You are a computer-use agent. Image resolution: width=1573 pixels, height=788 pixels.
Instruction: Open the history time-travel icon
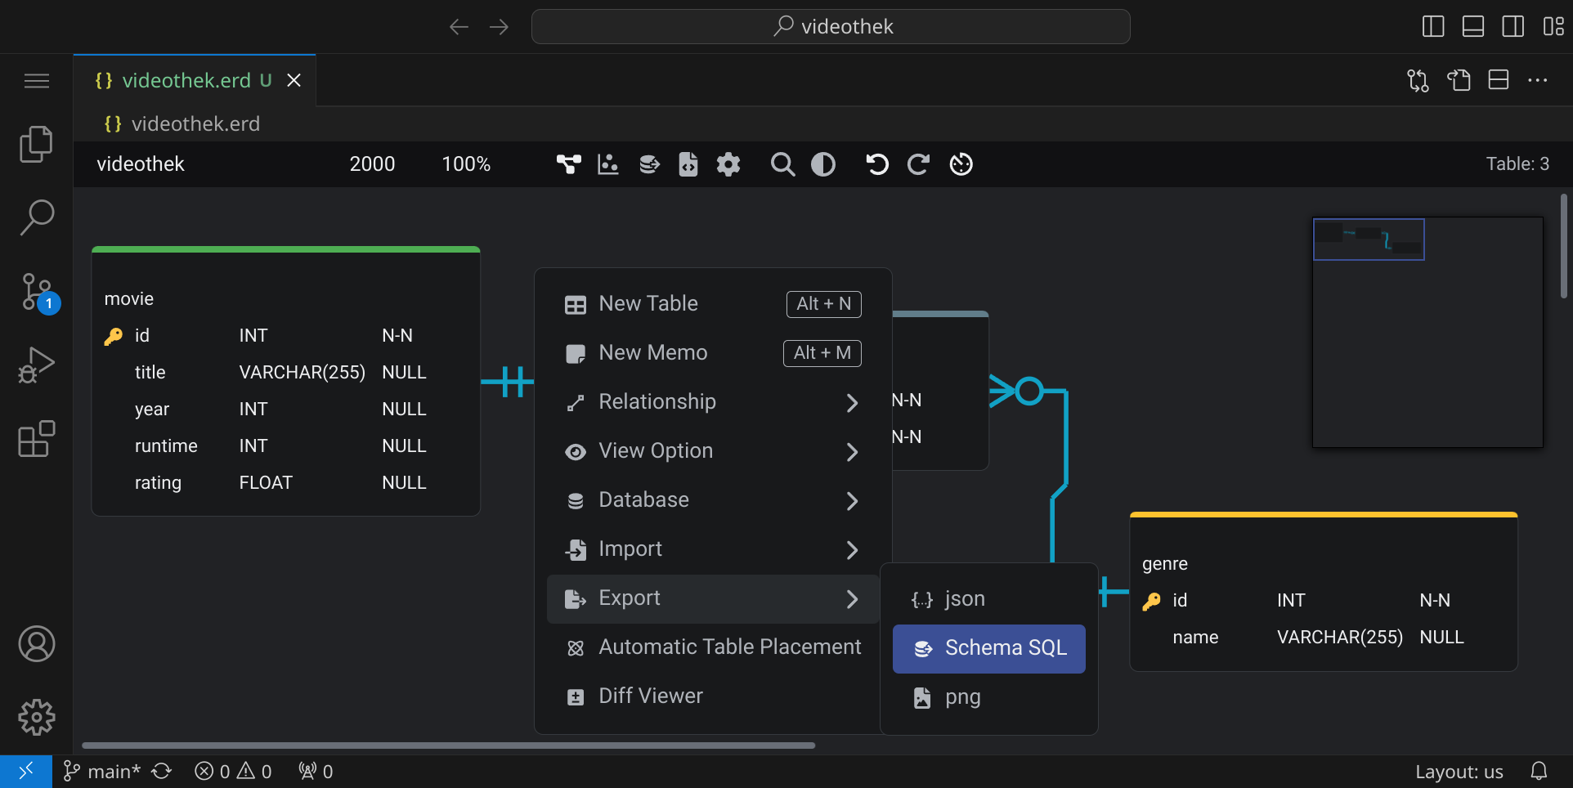961,164
